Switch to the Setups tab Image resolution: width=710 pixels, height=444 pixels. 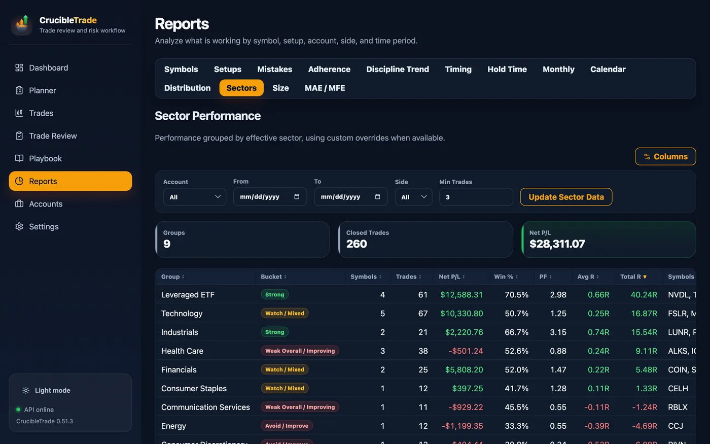pyautogui.click(x=228, y=69)
